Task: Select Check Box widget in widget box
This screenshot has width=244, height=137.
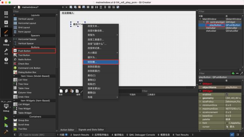Action: click(34, 64)
